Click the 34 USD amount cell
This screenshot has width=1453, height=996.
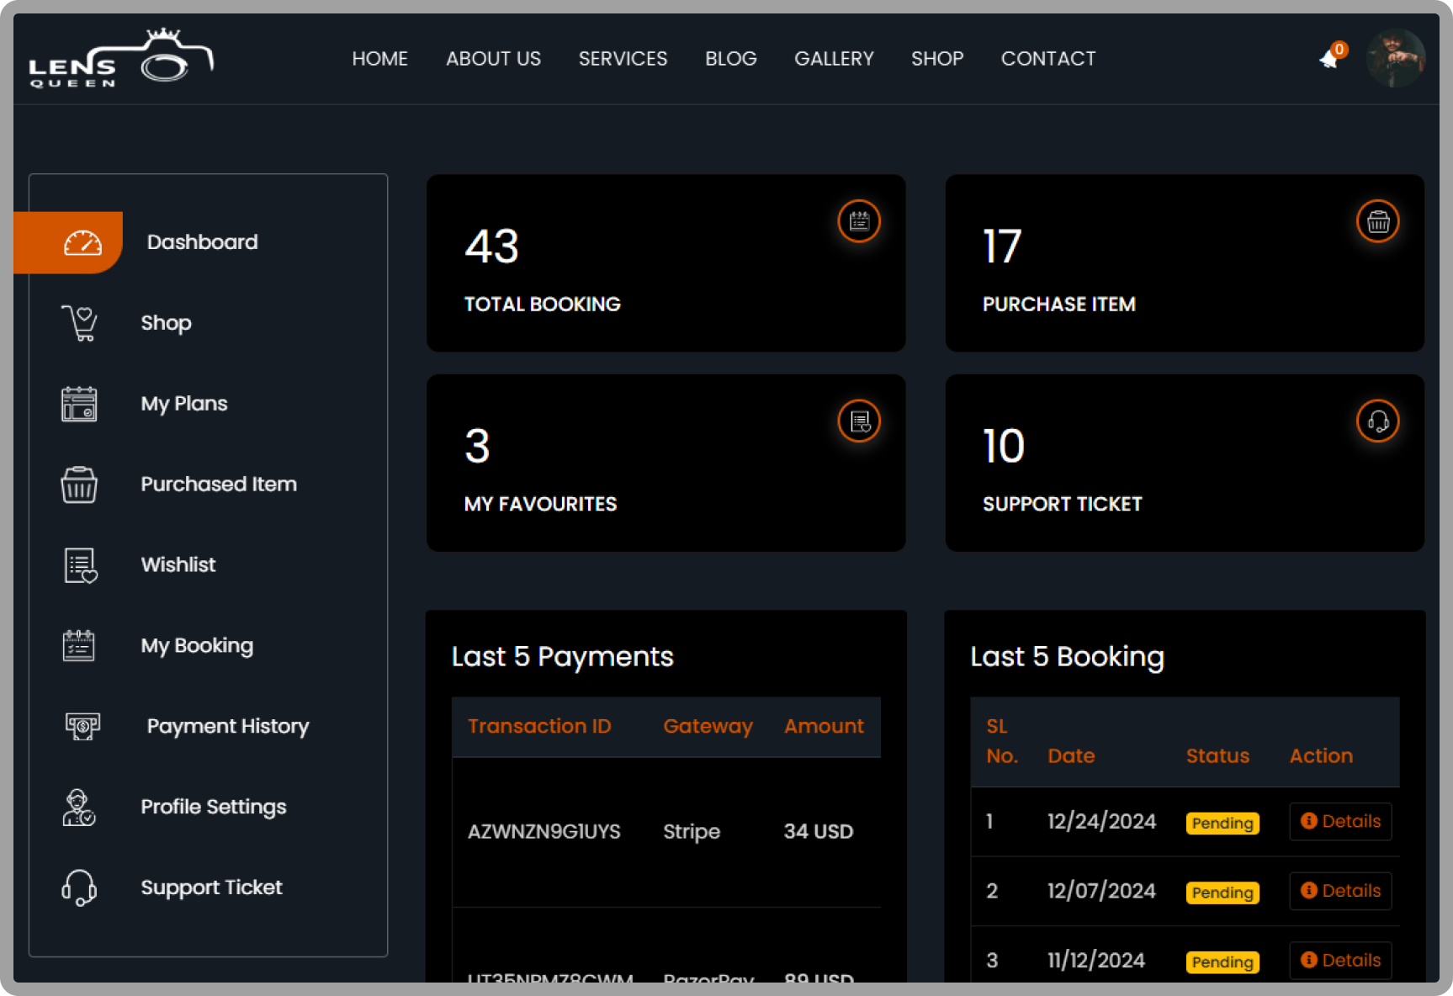pos(819,831)
